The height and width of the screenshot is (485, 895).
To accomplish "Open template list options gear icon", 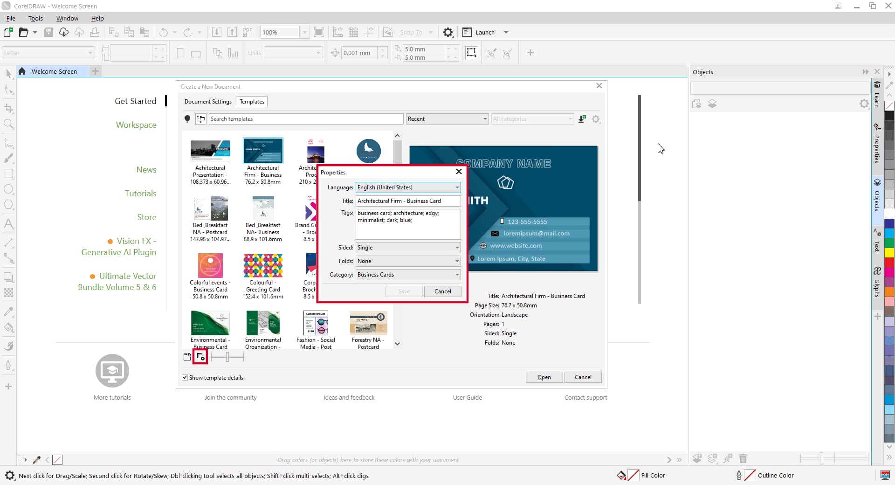I will [596, 119].
